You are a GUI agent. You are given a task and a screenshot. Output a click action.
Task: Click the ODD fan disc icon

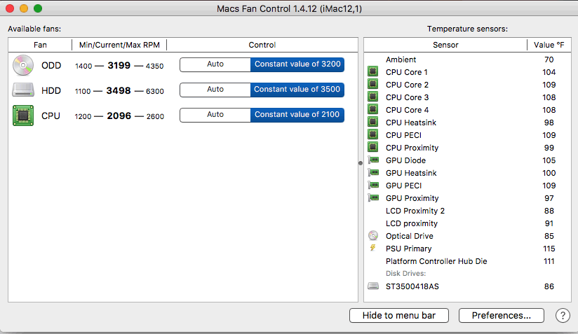click(x=23, y=66)
